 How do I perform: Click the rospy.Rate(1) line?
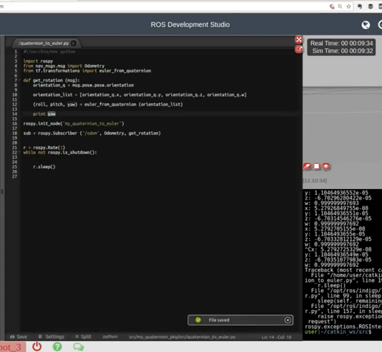(44, 148)
